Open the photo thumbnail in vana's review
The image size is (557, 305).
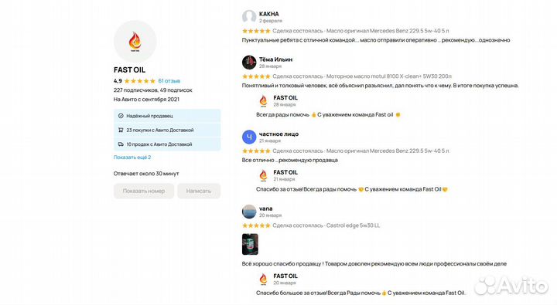pos(250,244)
